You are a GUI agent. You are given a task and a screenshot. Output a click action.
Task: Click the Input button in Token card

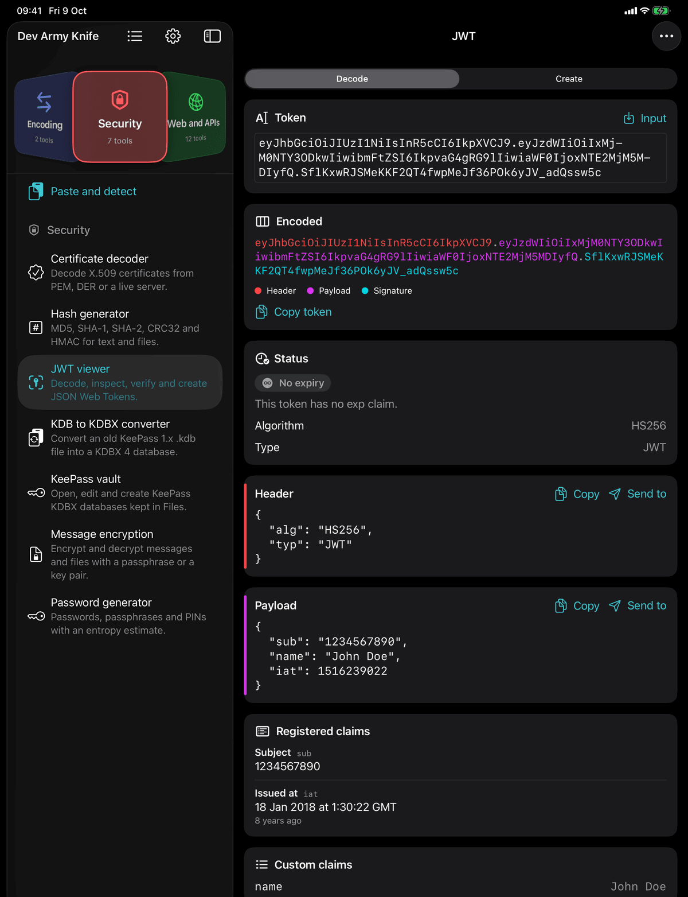coord(644,118)
